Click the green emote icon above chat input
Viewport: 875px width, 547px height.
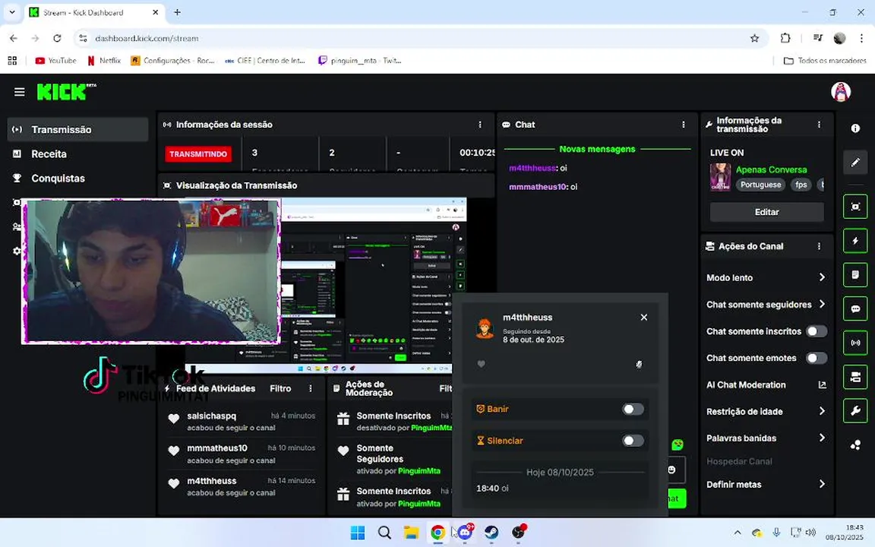click(x=678, y=445)
